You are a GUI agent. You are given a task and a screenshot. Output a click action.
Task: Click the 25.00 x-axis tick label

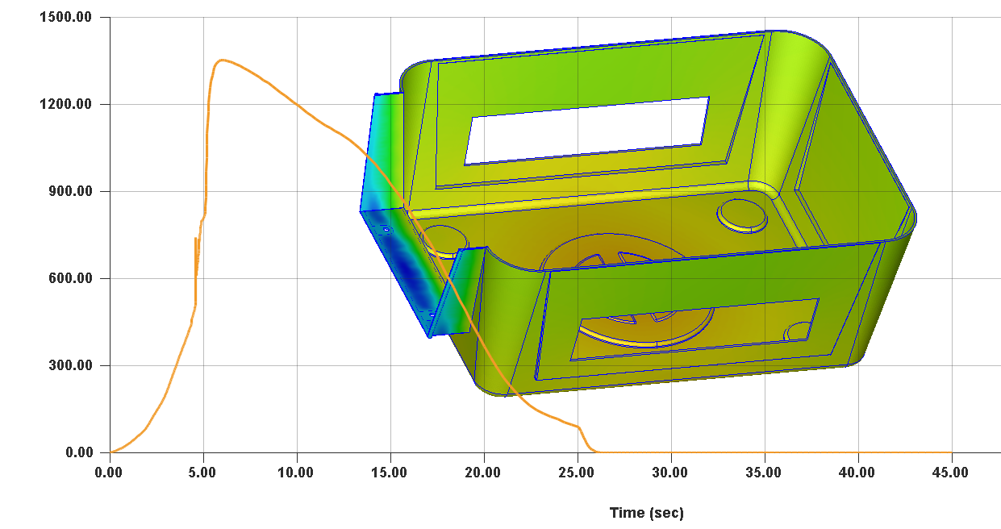578,473
